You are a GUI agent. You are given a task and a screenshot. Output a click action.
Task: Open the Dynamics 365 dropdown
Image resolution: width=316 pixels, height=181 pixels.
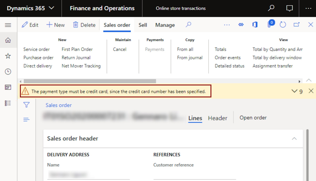click(x=30, y=8)
